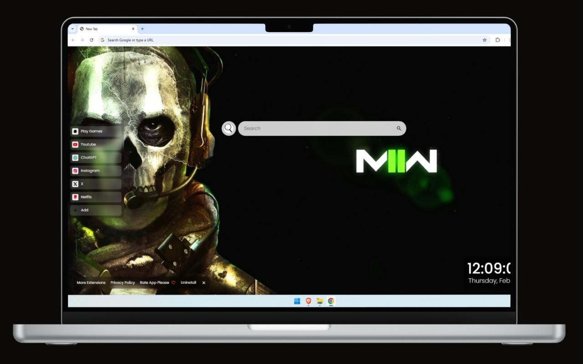Open the Youtube shortcut
Screen dimensions: 583x364
96,144
